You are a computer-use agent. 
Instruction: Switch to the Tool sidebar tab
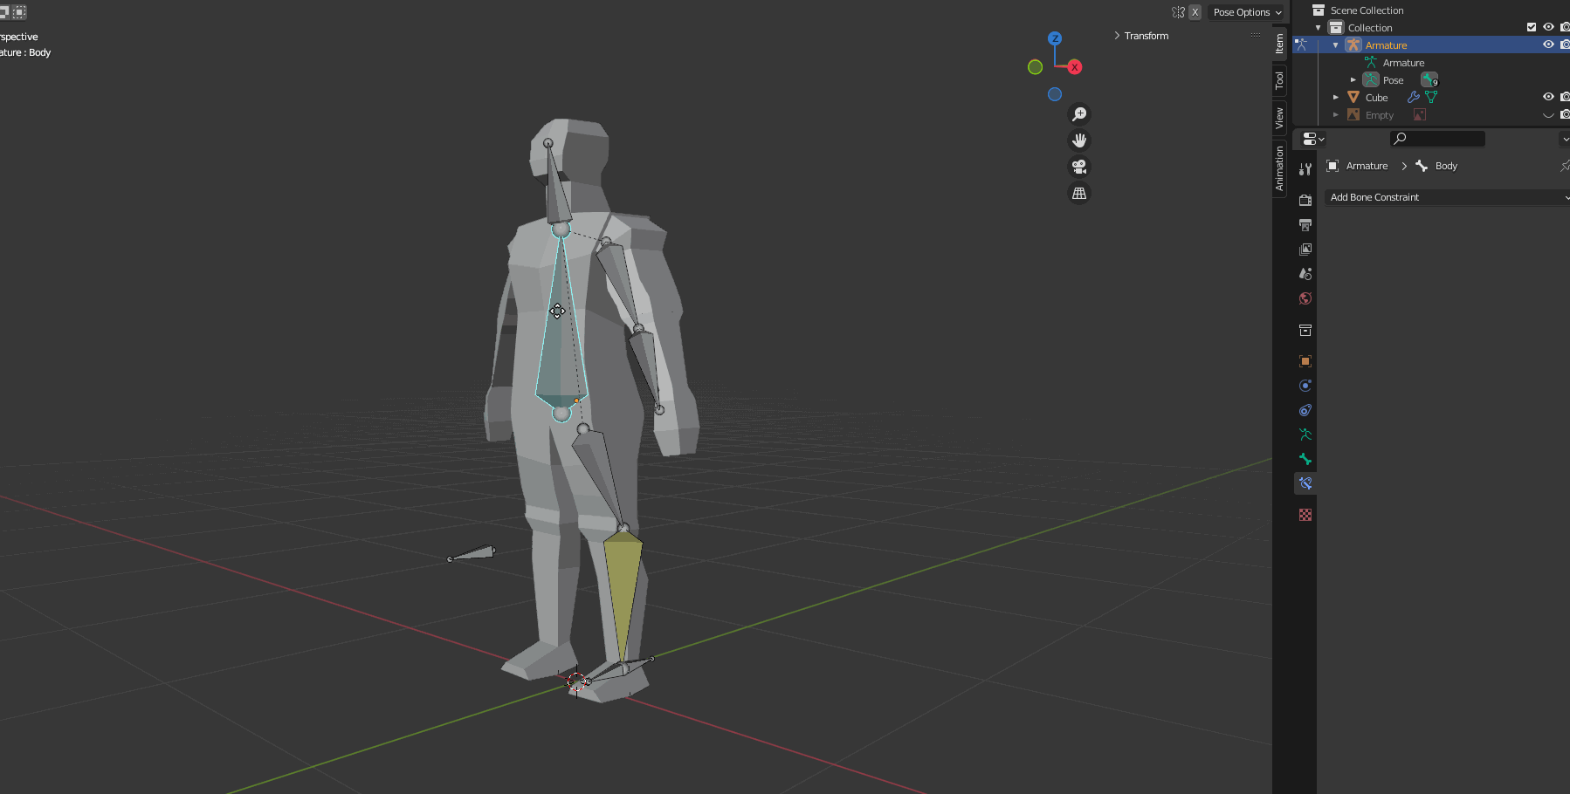point(1279,80)
